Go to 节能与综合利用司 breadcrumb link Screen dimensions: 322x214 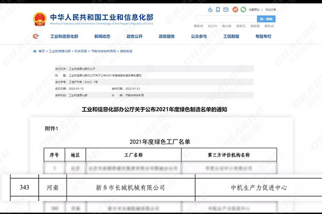[99, 51]
